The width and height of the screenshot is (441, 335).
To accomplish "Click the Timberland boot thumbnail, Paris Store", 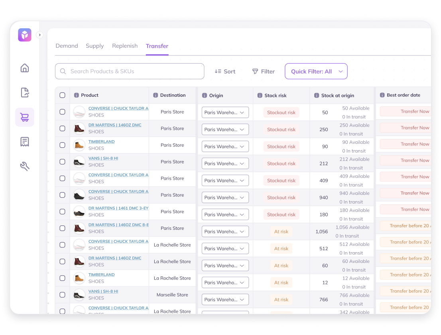I will click(79, 145).
